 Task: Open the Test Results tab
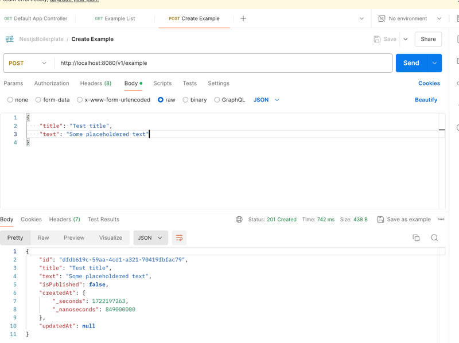pos(103,219)
